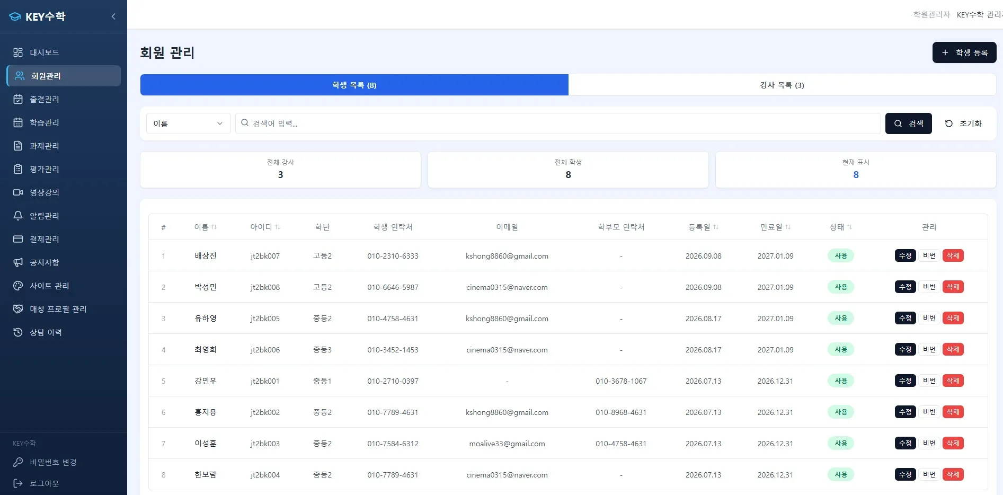Click the 로그아웃 exit icon
This screenshot has height=495, width=1003.
coord(18,483)
